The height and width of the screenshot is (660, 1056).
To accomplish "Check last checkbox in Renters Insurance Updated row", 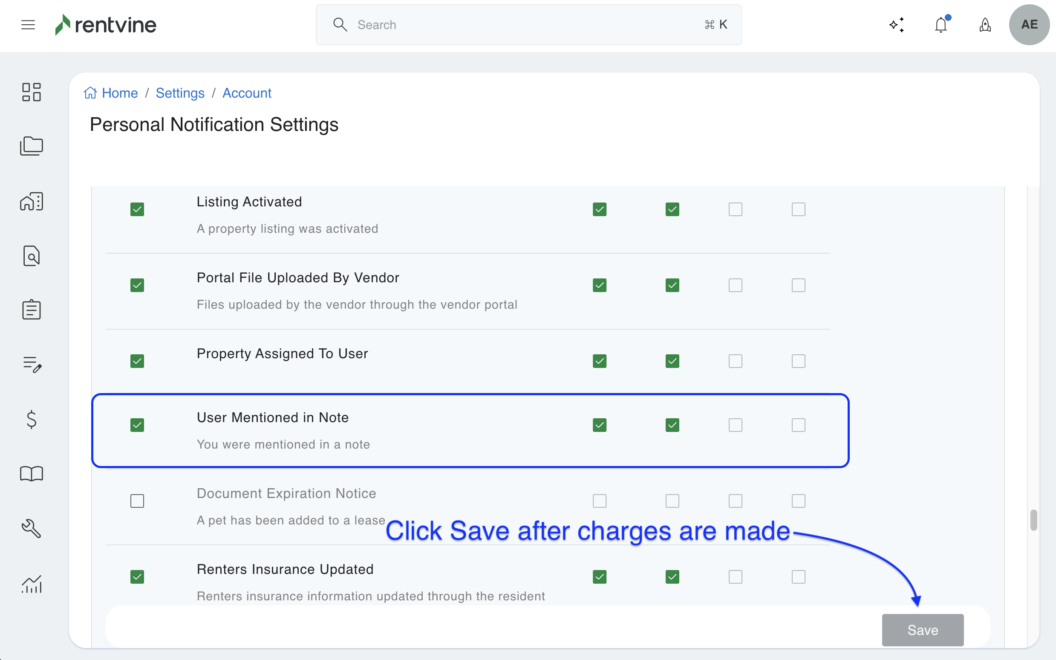I will 798,576.
